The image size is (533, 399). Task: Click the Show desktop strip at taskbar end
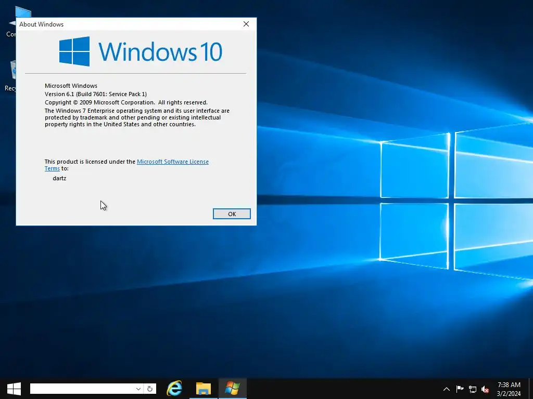click(x=531, y=389)
